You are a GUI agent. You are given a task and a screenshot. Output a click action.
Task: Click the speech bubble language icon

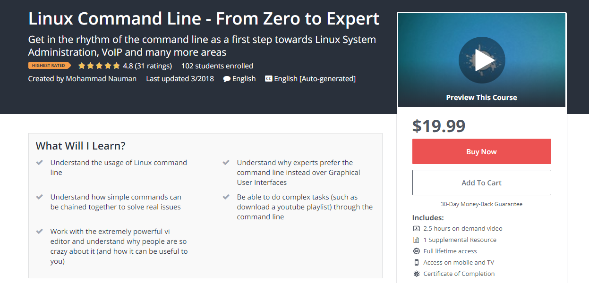click(227, 79)
